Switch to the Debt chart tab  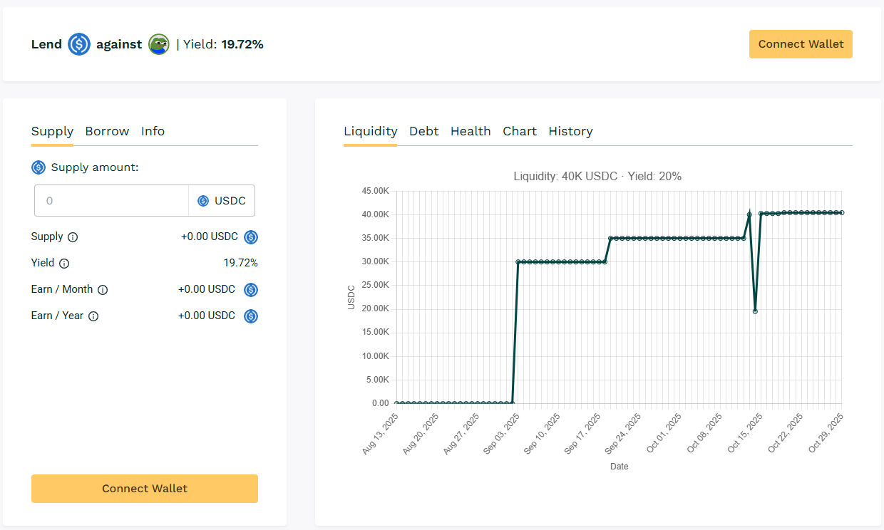click(423, 131)
